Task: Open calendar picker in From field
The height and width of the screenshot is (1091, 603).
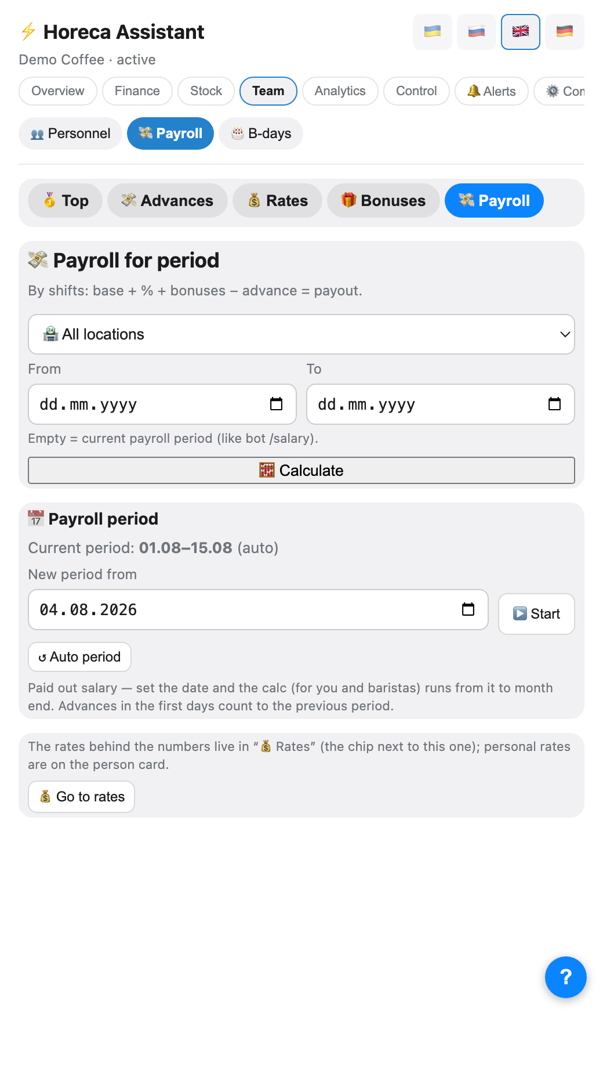Action: click(x=277, y=404)
